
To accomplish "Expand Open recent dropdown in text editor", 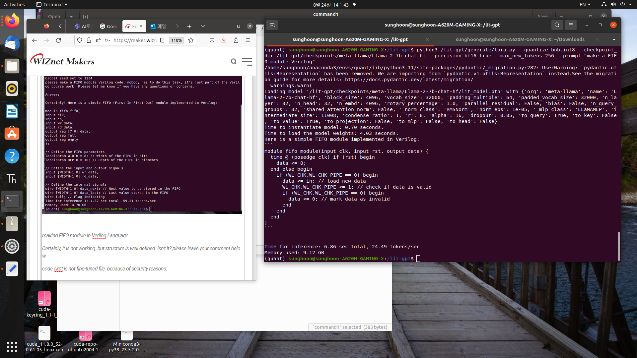I will click(71, 16).
